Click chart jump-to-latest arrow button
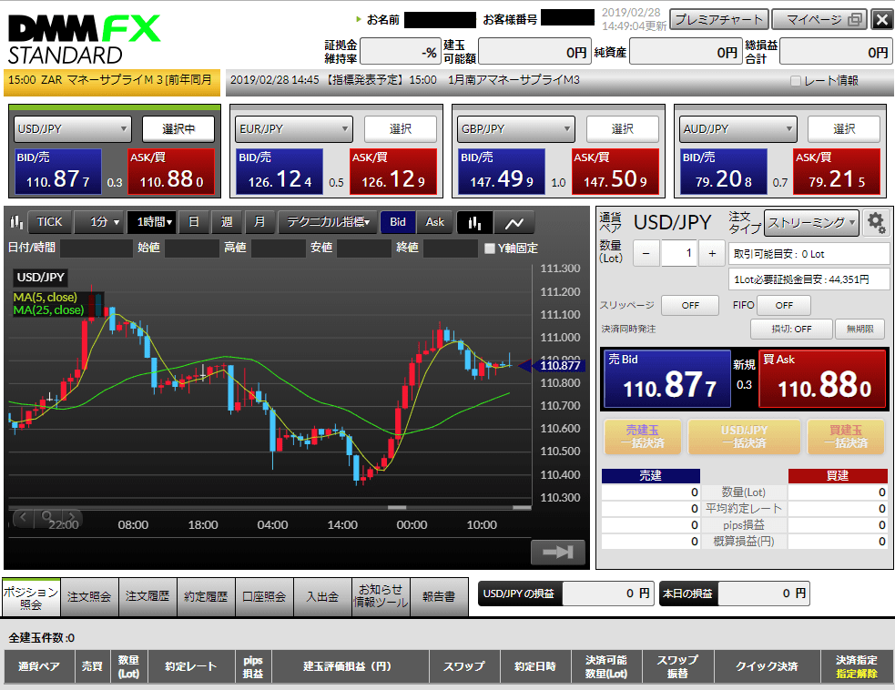The width and height of the screenshot is (895, 690). (x=557, y=552)
